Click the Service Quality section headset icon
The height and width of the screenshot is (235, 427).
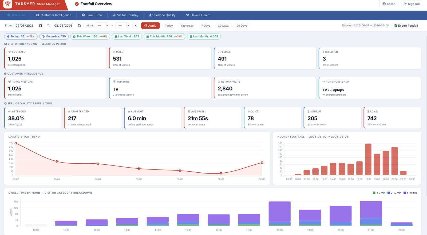coord(5,104)
